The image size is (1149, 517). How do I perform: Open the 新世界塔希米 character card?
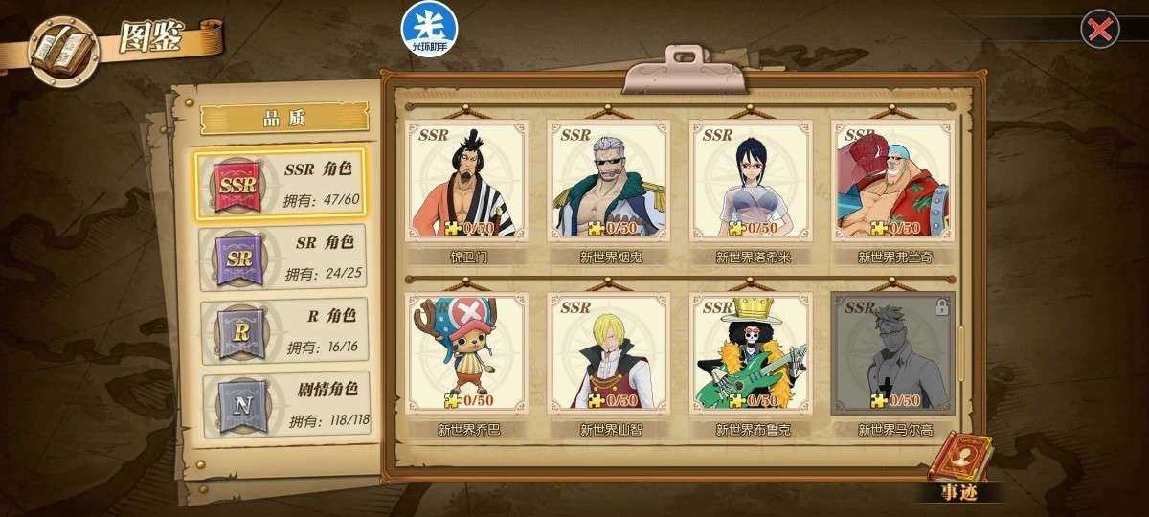[751, 191]
